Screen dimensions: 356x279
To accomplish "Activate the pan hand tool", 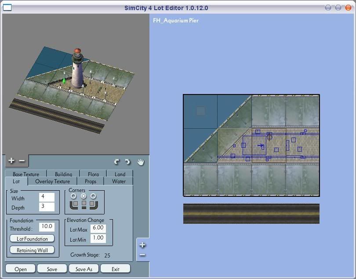I will point(141,162).
